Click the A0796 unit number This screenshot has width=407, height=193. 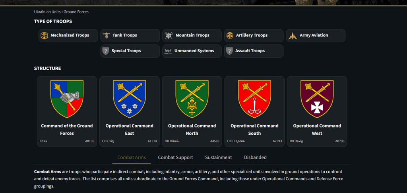[340, 141]
